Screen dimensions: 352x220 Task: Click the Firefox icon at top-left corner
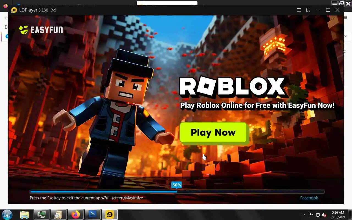[5, 6]
